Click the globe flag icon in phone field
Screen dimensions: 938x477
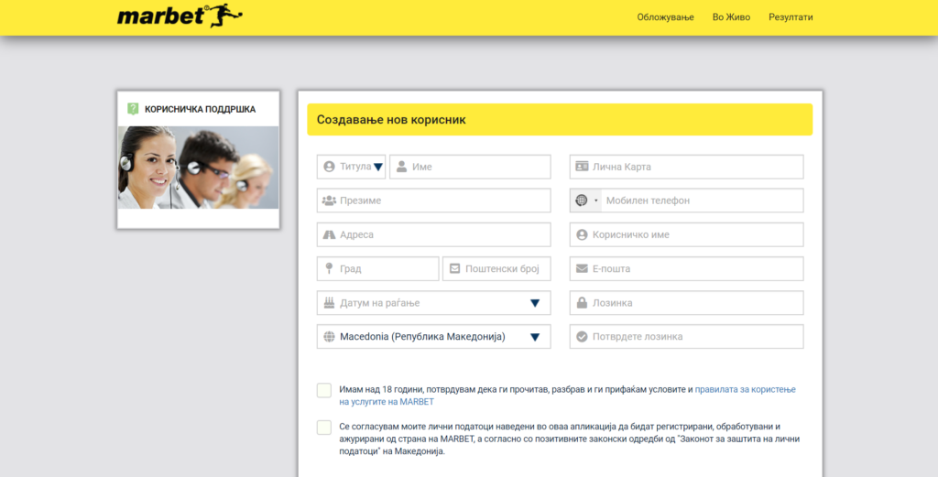tap(582, 201)
